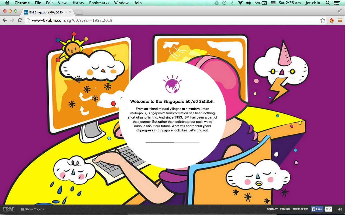This screenshot has height=215, width=345.
Task: Close the IBM Singapore 60/60 tab
Action: pyautogui.click(x=70, y=12)
